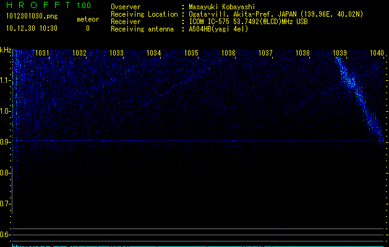The width and height of the screenshot is (389, 247).
Task: Select the observer name Masayuki Kobayashi
Action: (222, 7)
